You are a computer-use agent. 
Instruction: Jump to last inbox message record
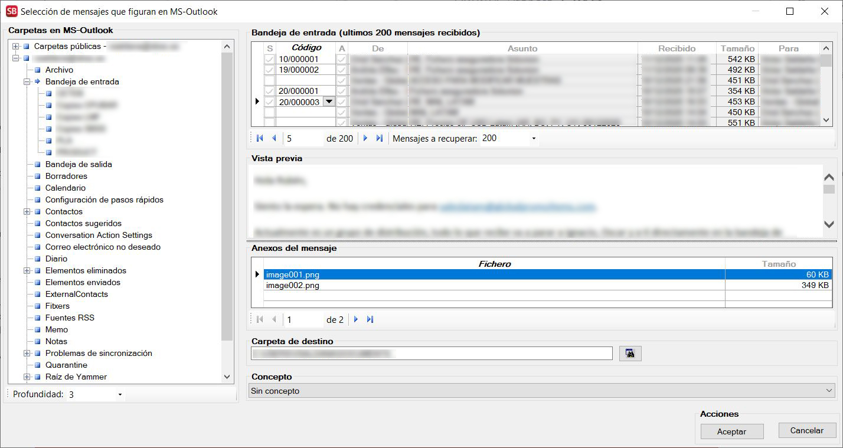[380, 138]
